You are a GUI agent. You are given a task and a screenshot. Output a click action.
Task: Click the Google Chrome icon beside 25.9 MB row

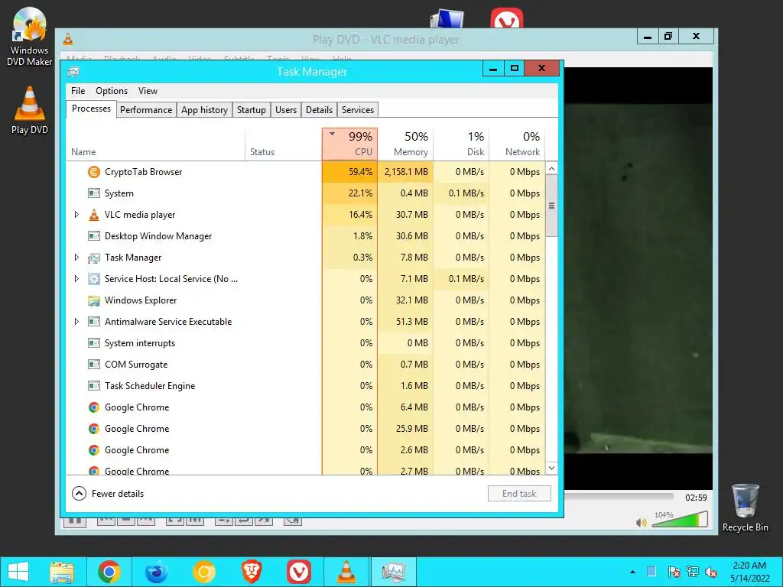[x=94, y=429]
